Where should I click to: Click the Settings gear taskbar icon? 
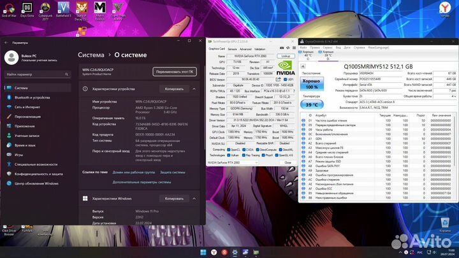tap(235, 252)
